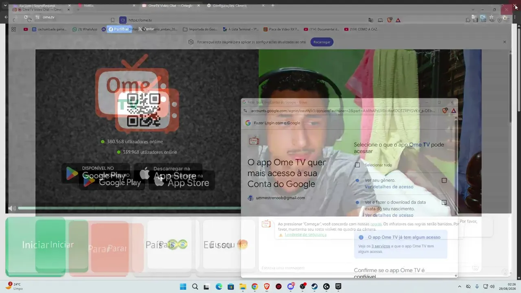Open the apps grid in the bookmarks bar
The width and height of the screenshot is (521, 293).
(13, 29)
